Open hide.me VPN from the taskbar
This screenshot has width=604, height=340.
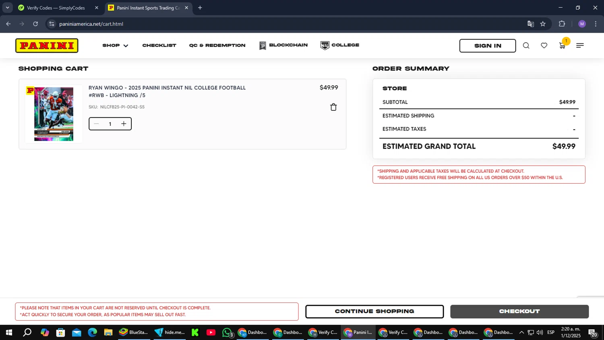[x=170, y=332]
